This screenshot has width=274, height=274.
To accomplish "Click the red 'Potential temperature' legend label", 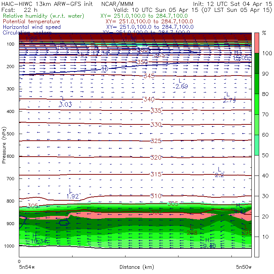I will [x=31, y=21].
